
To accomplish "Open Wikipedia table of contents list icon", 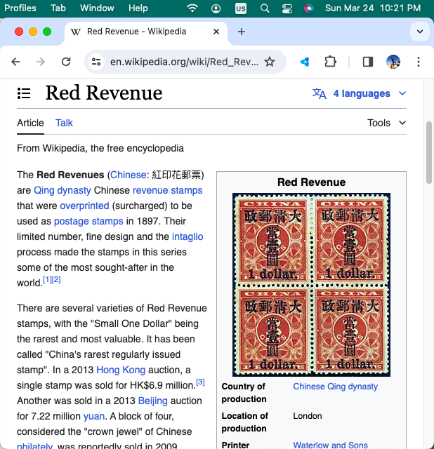I will [x=25, y=93].
